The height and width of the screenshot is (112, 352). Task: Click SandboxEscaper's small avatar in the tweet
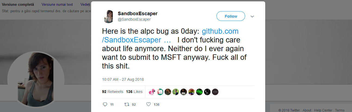click(109, 16)
